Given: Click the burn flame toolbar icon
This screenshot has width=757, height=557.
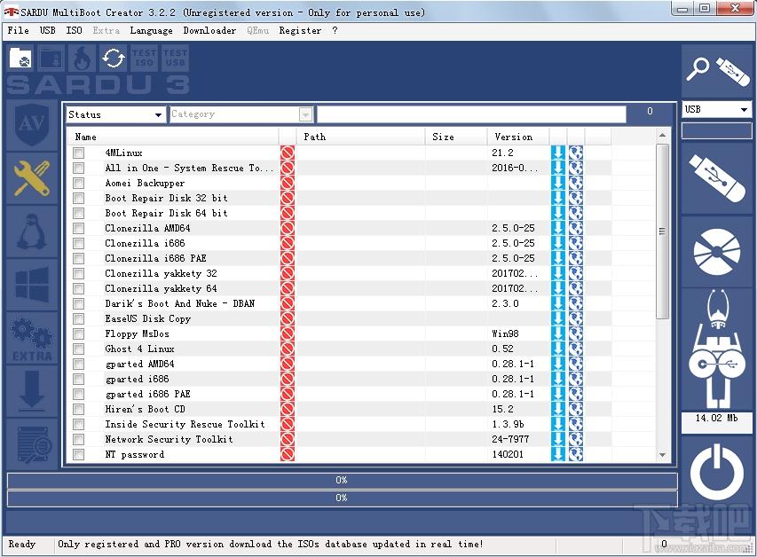Looking at the screenshot, I should pyautogui.click(x=82, y=59).
